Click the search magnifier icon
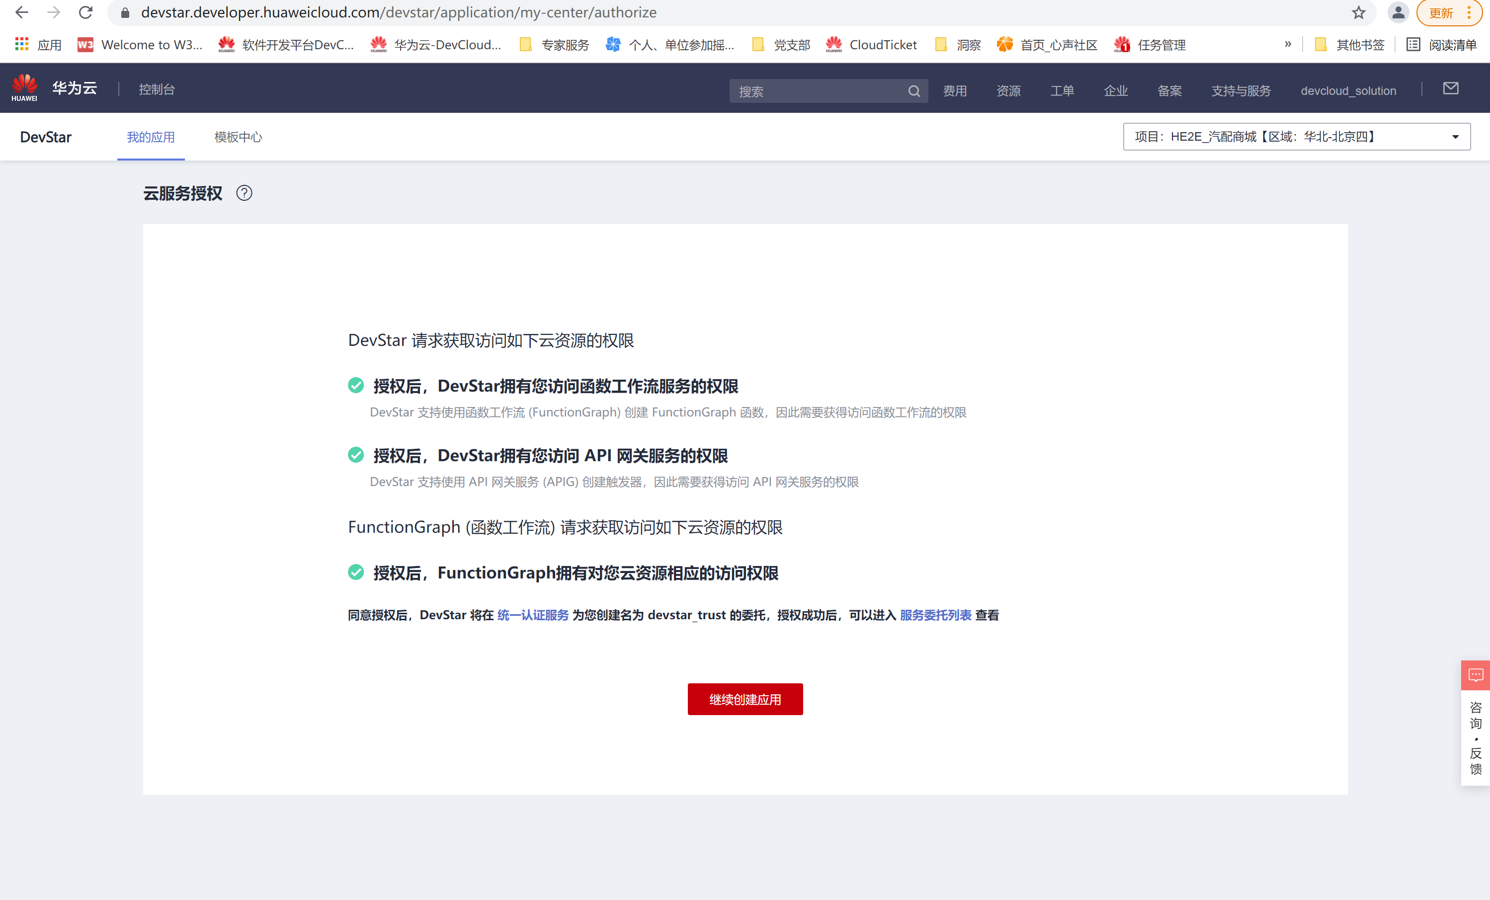The image size is (1490, 900). click(x=913, y=91)
